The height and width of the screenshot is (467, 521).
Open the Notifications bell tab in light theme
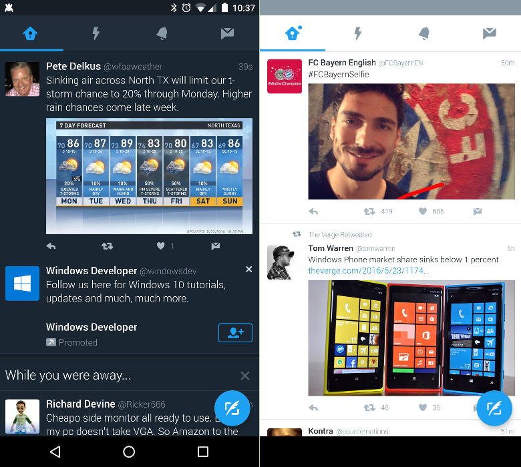424,33
